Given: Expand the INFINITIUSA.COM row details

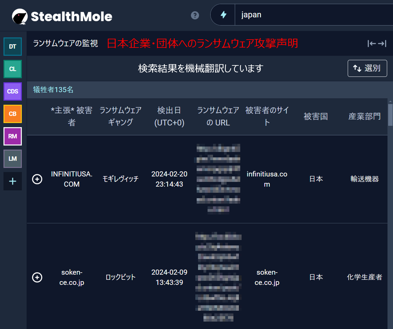Looking at the screenshot, I should click(x=37, y=179).
